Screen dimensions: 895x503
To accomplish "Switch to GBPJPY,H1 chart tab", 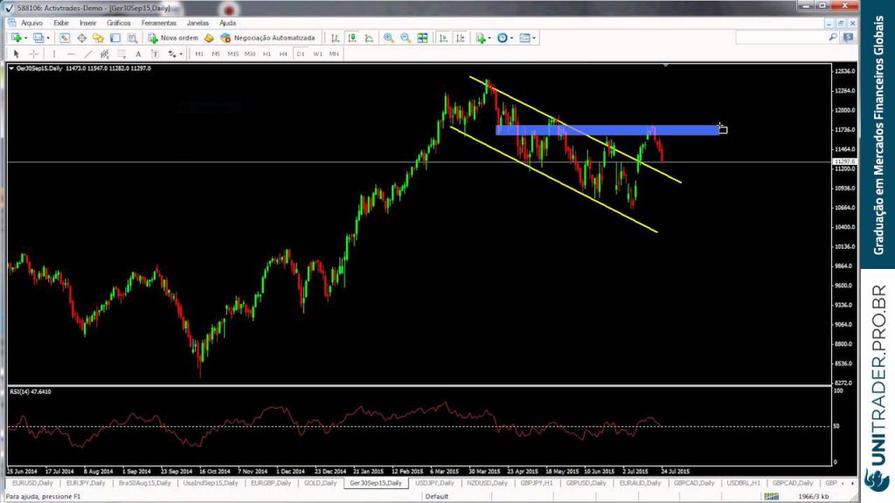I will [537, 483].
